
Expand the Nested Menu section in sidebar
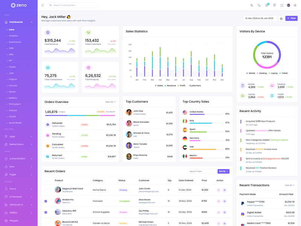click(x=19, y=144)
